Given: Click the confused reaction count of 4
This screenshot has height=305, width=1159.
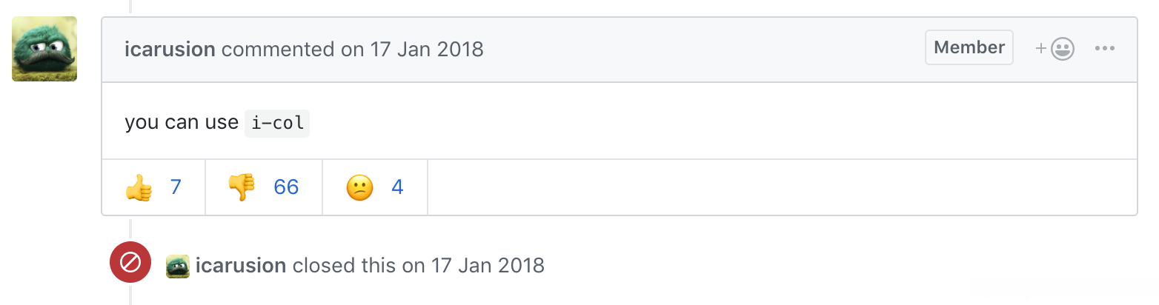Looking at the screenshot, I should [x=397, y=187].
